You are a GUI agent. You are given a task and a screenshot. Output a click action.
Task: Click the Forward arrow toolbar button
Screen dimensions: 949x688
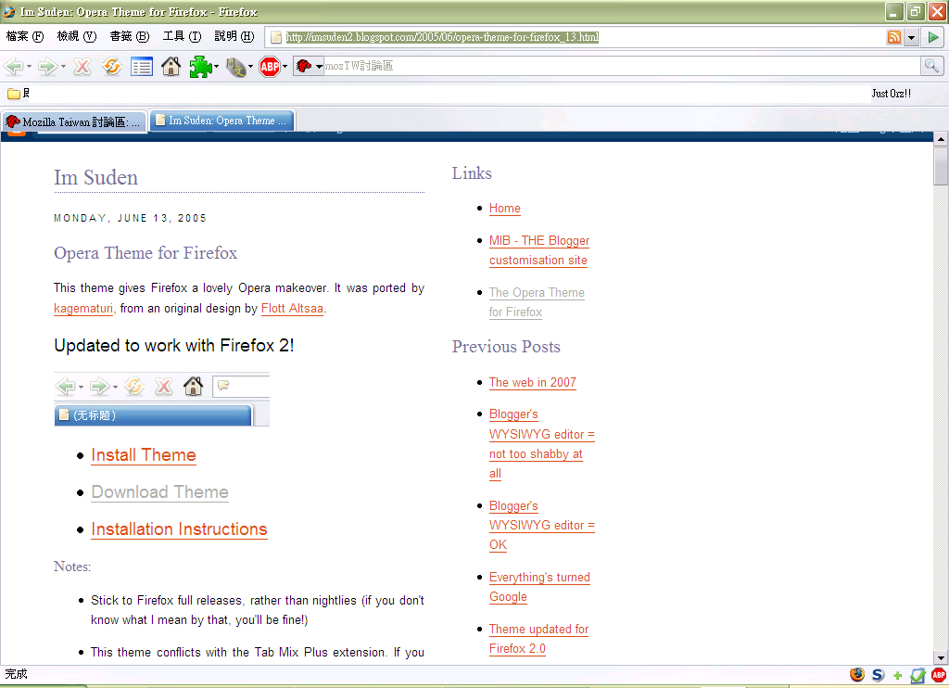pyautogui.click(x=47, y=67)
